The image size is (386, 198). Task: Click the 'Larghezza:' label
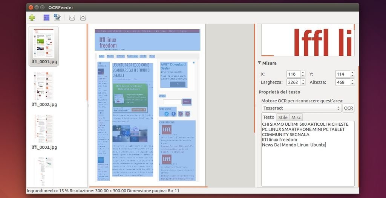(271, 82)
